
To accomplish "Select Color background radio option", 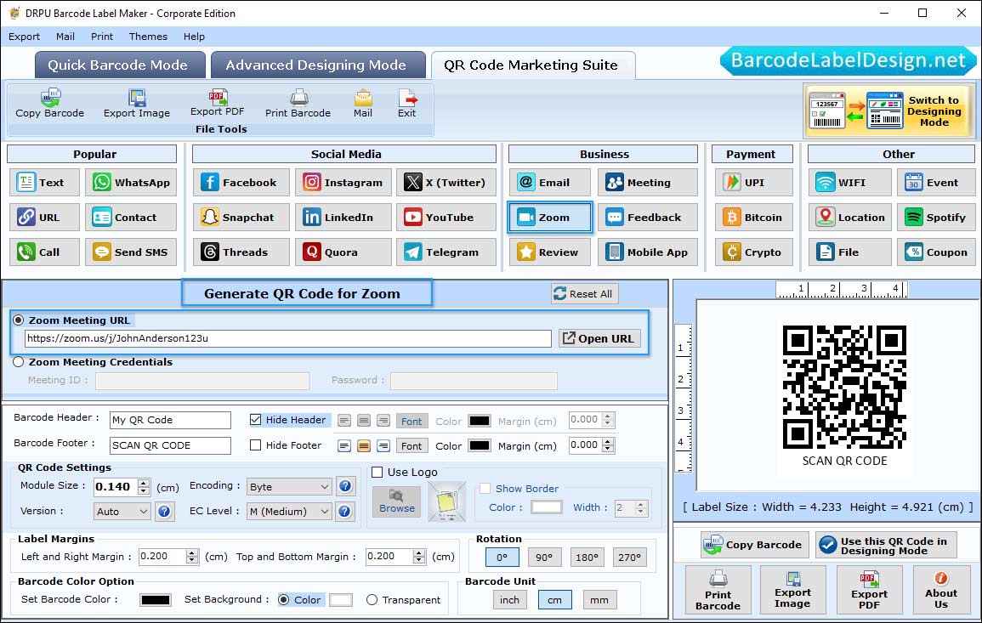I will click(284, 600).
